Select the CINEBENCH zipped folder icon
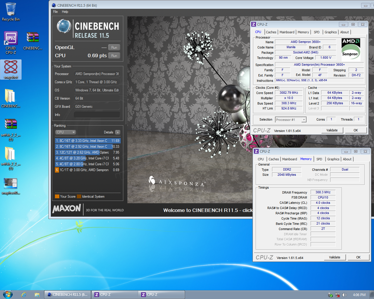This screenshot has width=374, height=299. coord(11,98)
